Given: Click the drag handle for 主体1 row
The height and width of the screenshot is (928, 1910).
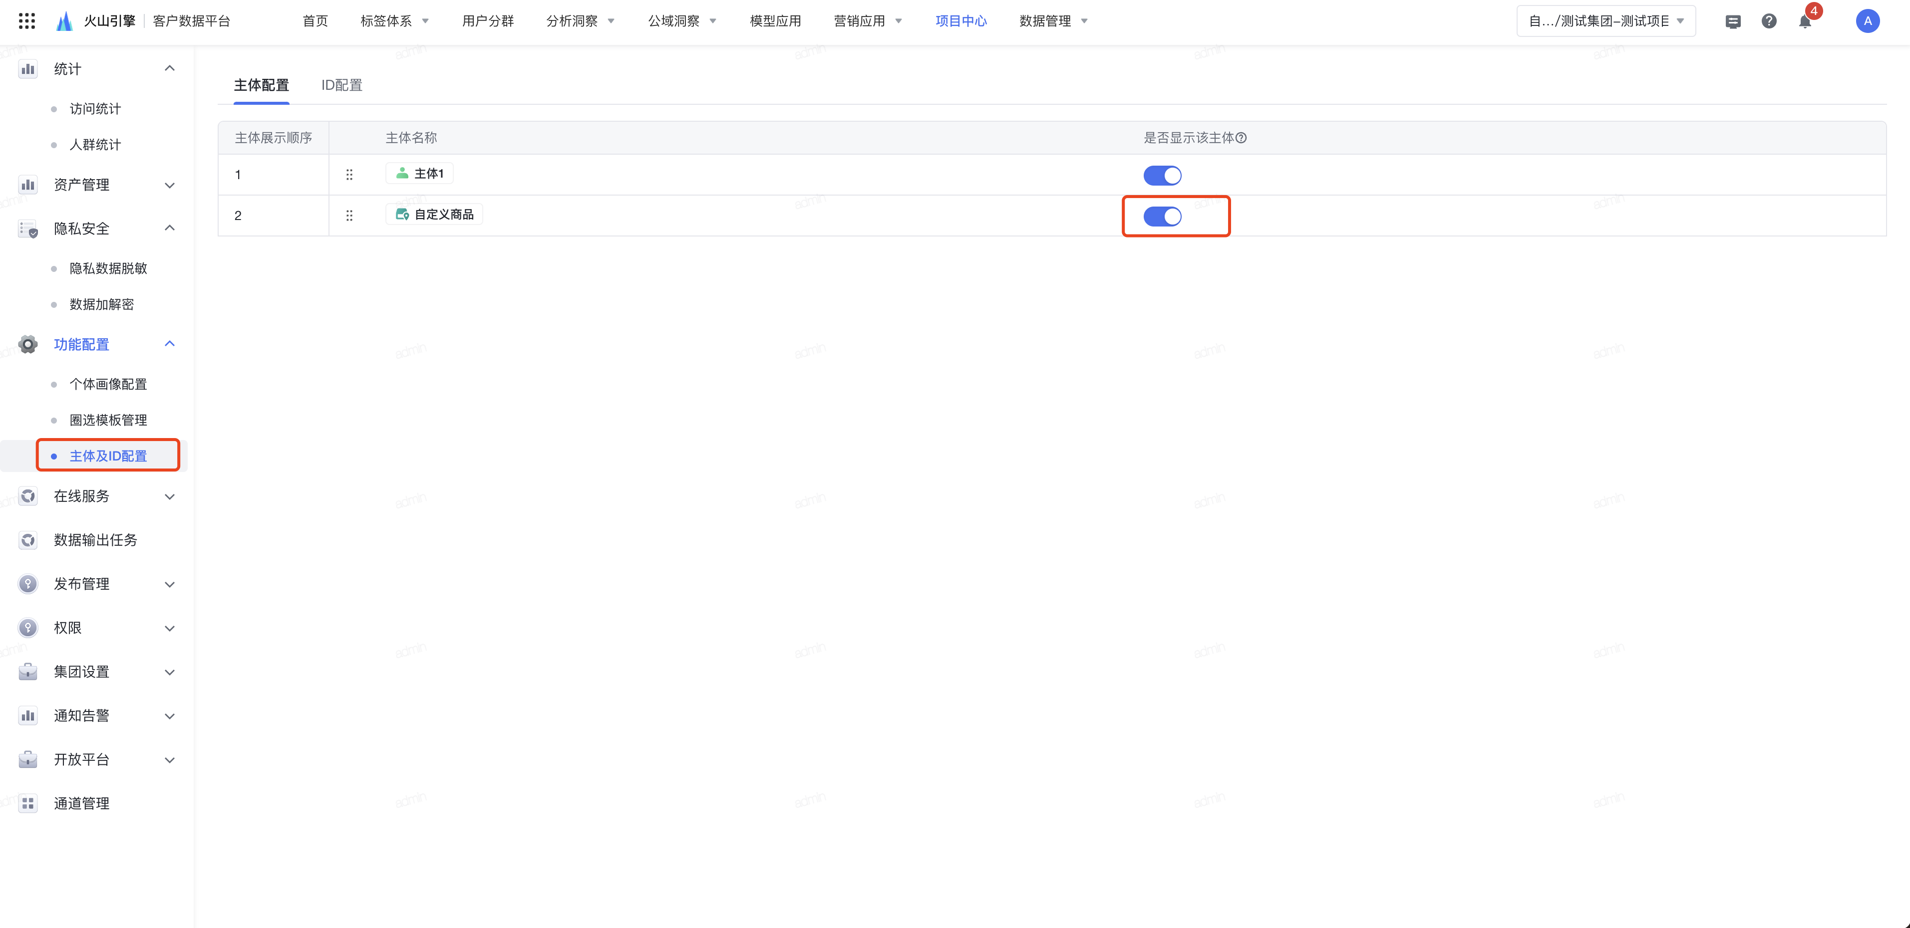Looking at the screenshot, I should pyautogui.click(x=349, y=175).
